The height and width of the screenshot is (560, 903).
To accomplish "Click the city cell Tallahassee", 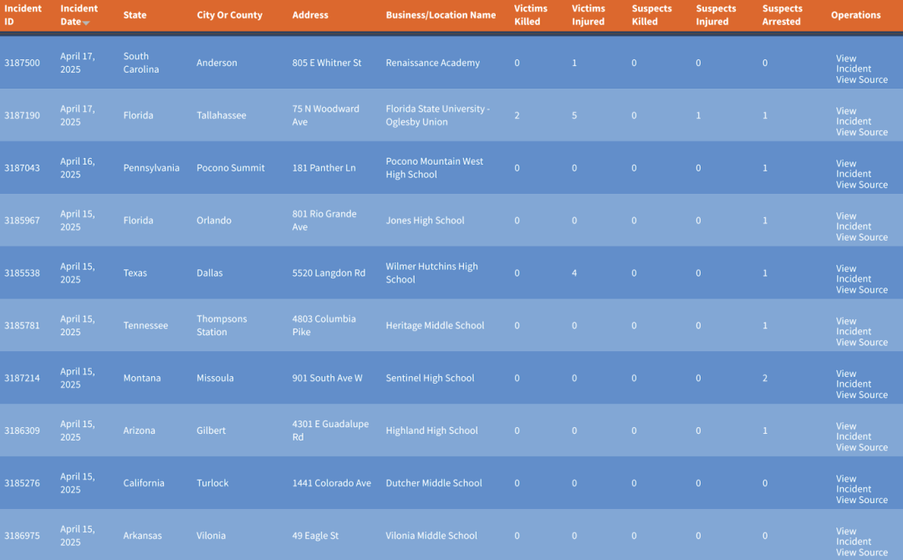I will pos(221,115).
